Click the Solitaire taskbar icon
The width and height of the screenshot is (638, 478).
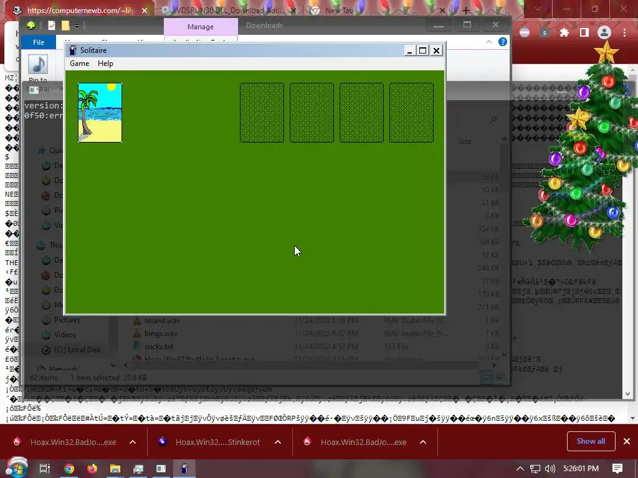point(184,469)
